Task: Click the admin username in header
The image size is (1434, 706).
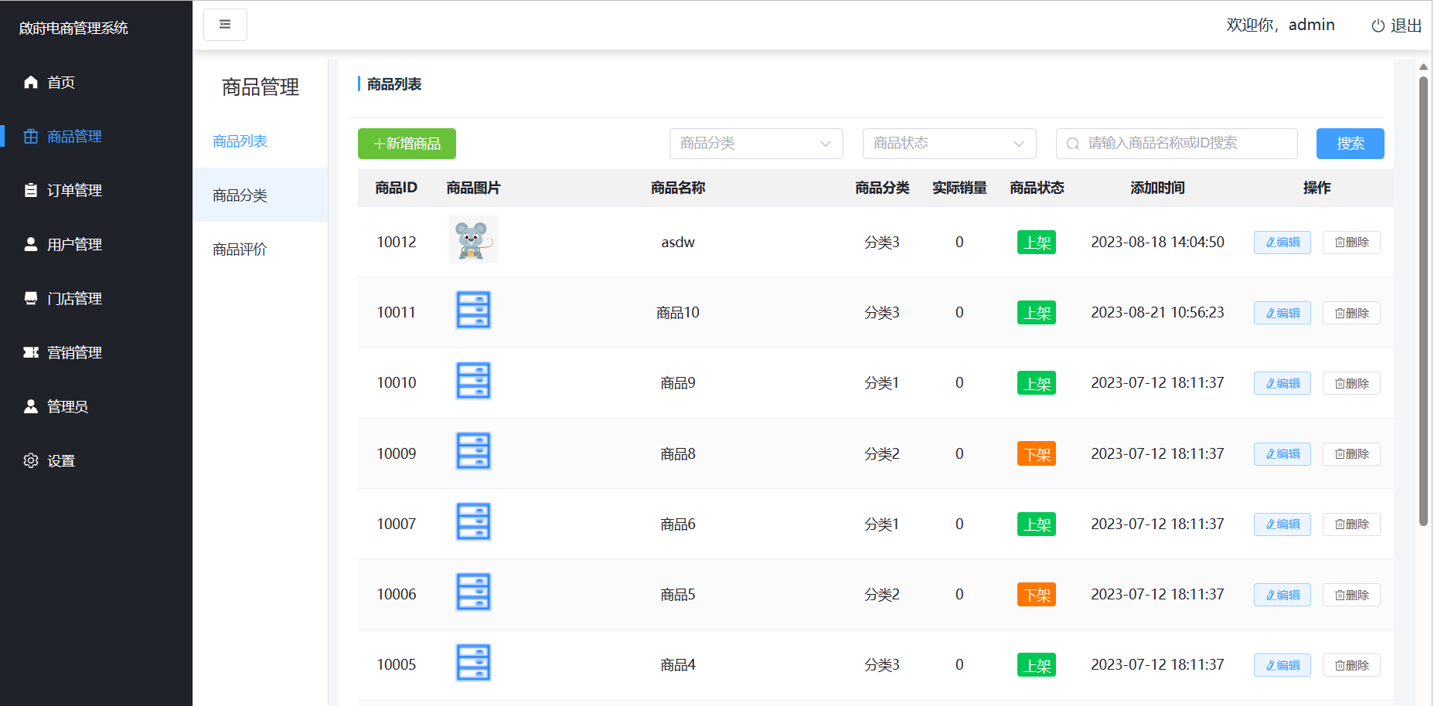Action: click(1311, 25)
